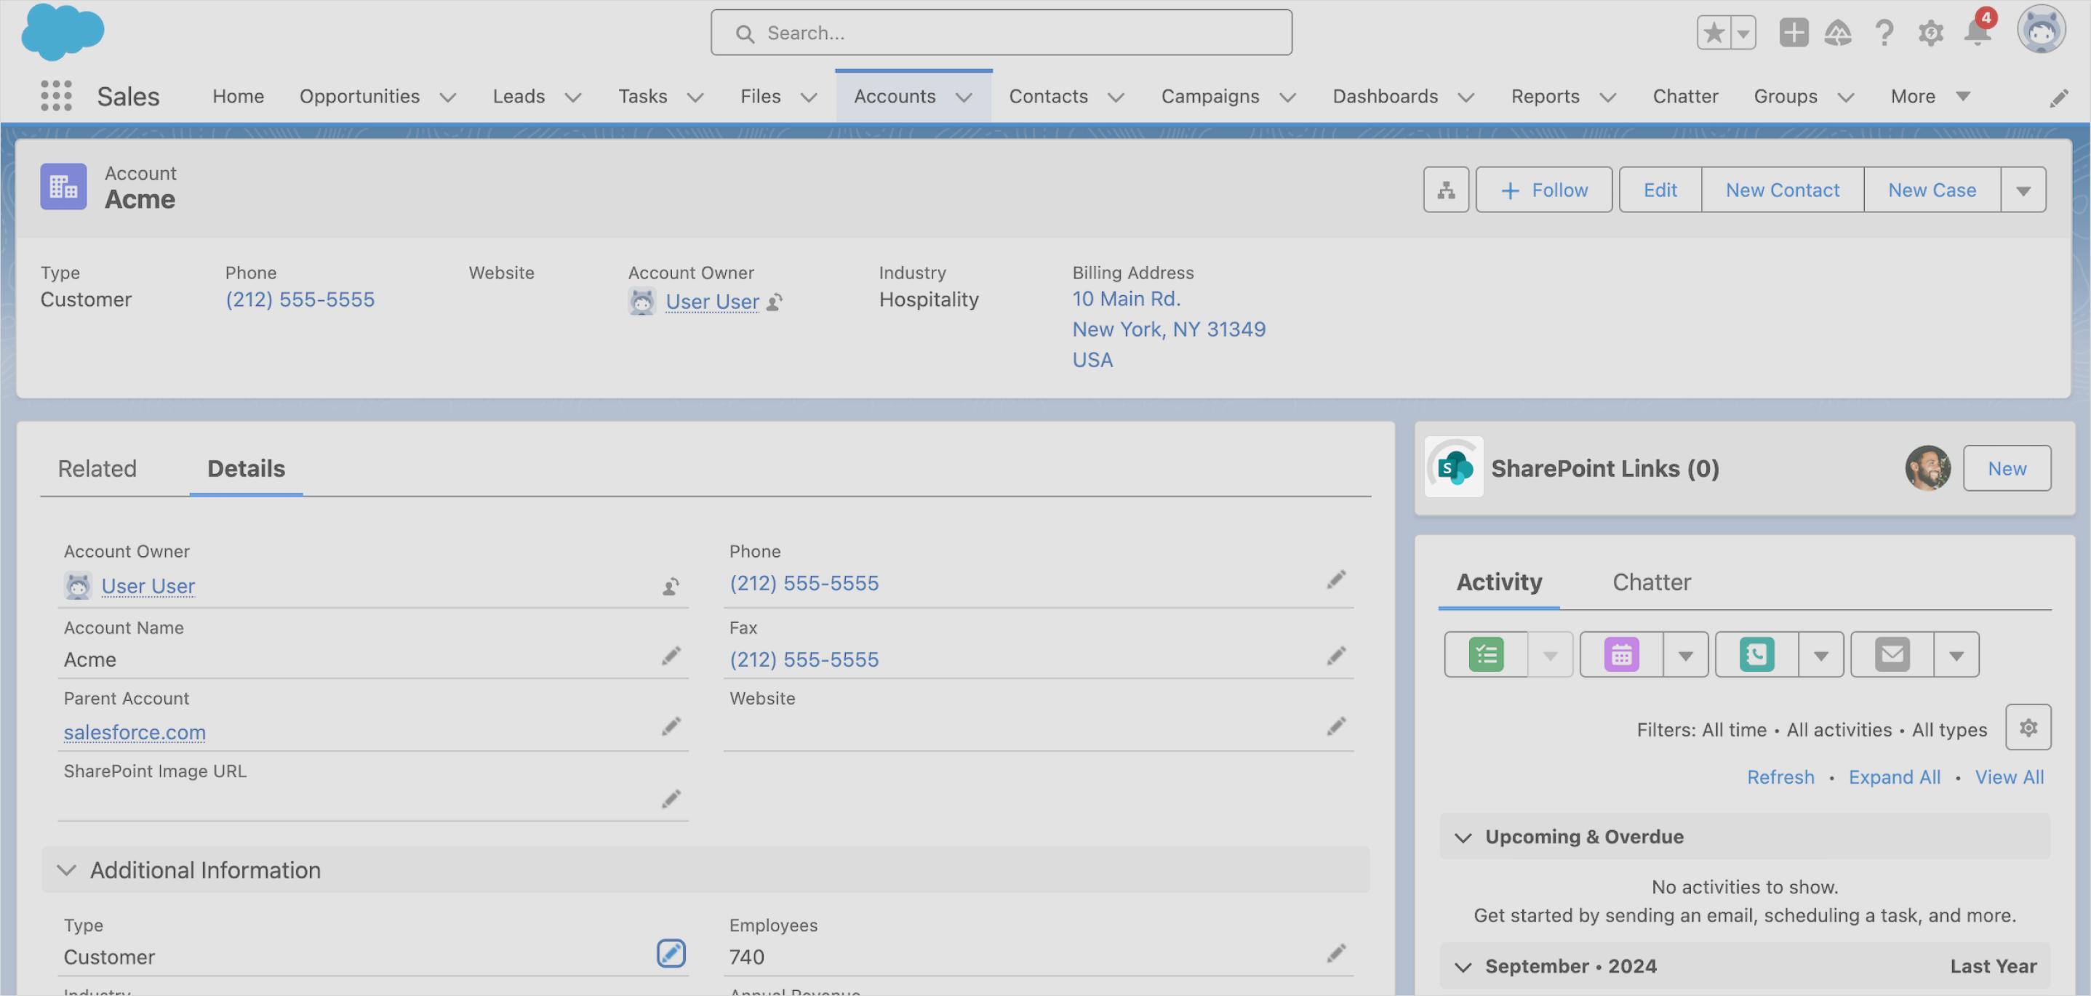The image size is (2091, 996).
Task: Click the Follow button
Action: [1543, 190]
